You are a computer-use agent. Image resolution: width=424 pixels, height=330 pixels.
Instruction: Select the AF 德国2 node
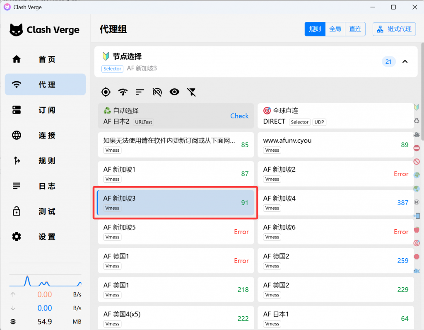[335, 261]
